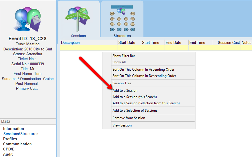Open the Sessions signpost icon

point(79,19)
